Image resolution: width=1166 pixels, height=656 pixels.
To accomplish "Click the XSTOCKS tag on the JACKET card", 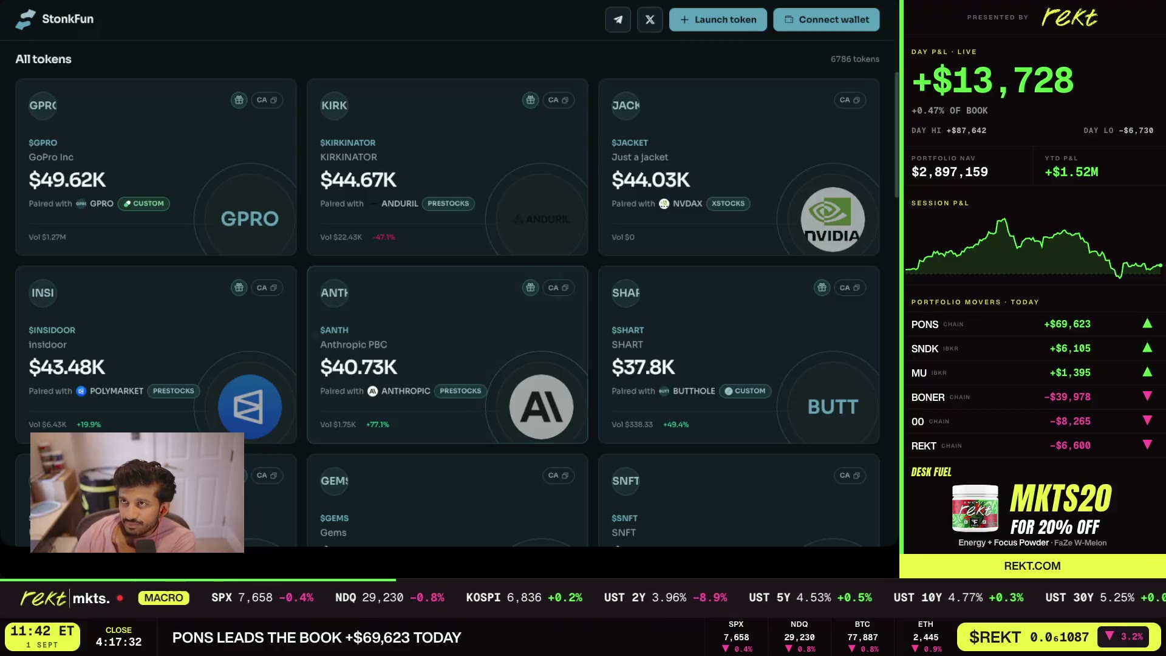I will click(728, 204).
